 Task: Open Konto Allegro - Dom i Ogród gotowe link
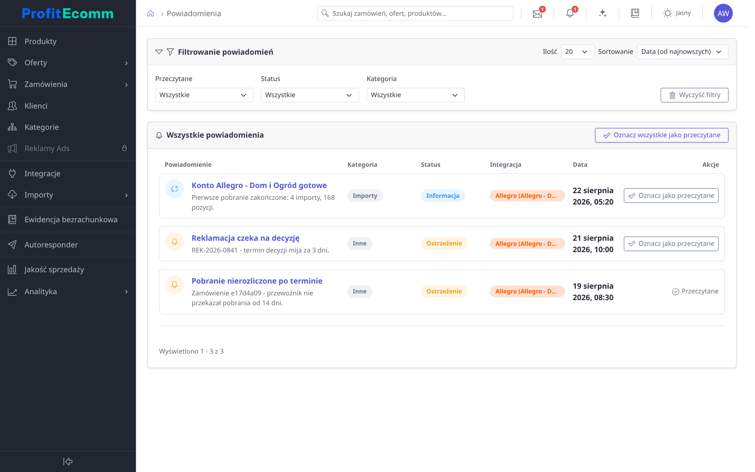tap(259, 185)
